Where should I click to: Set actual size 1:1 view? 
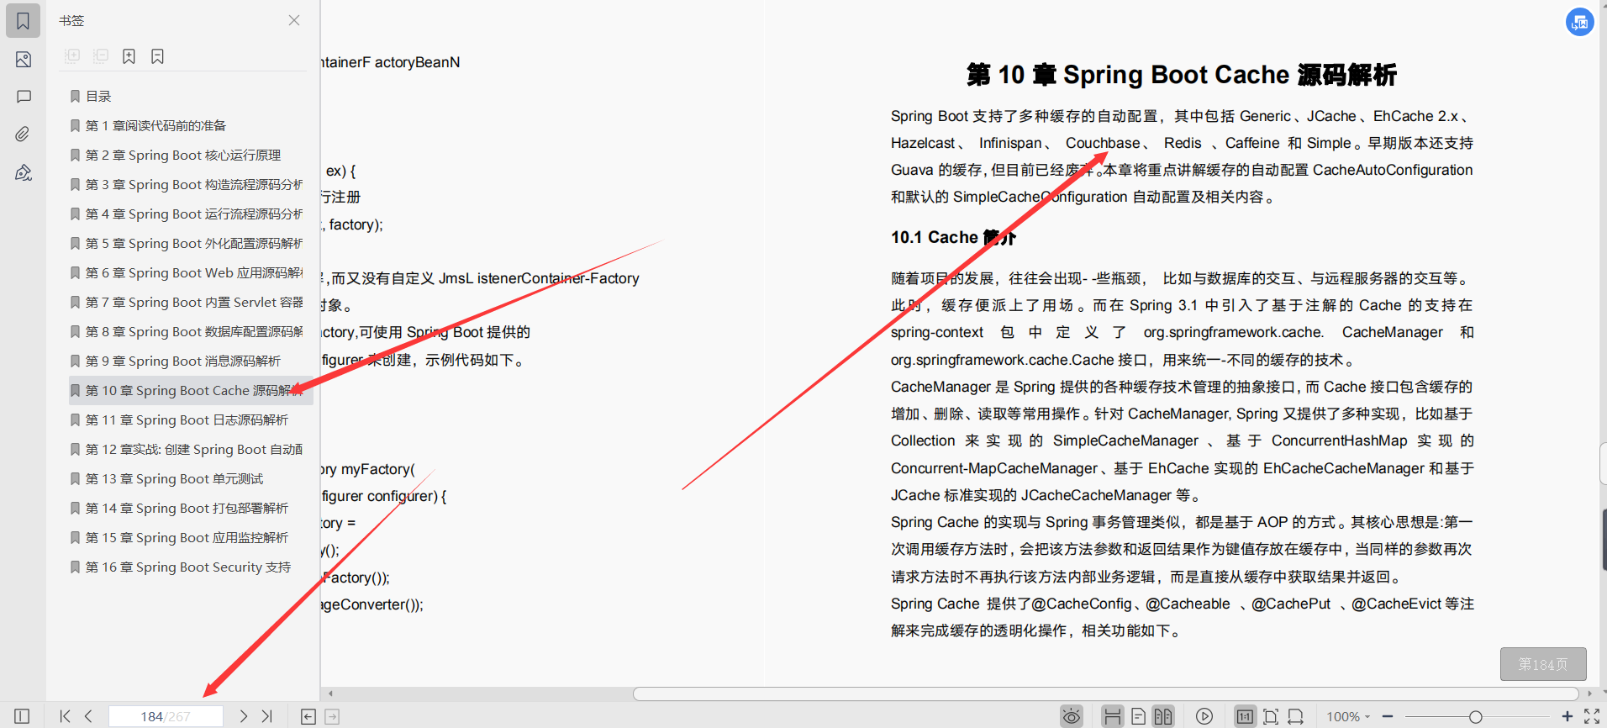(x=1245, y=716)
